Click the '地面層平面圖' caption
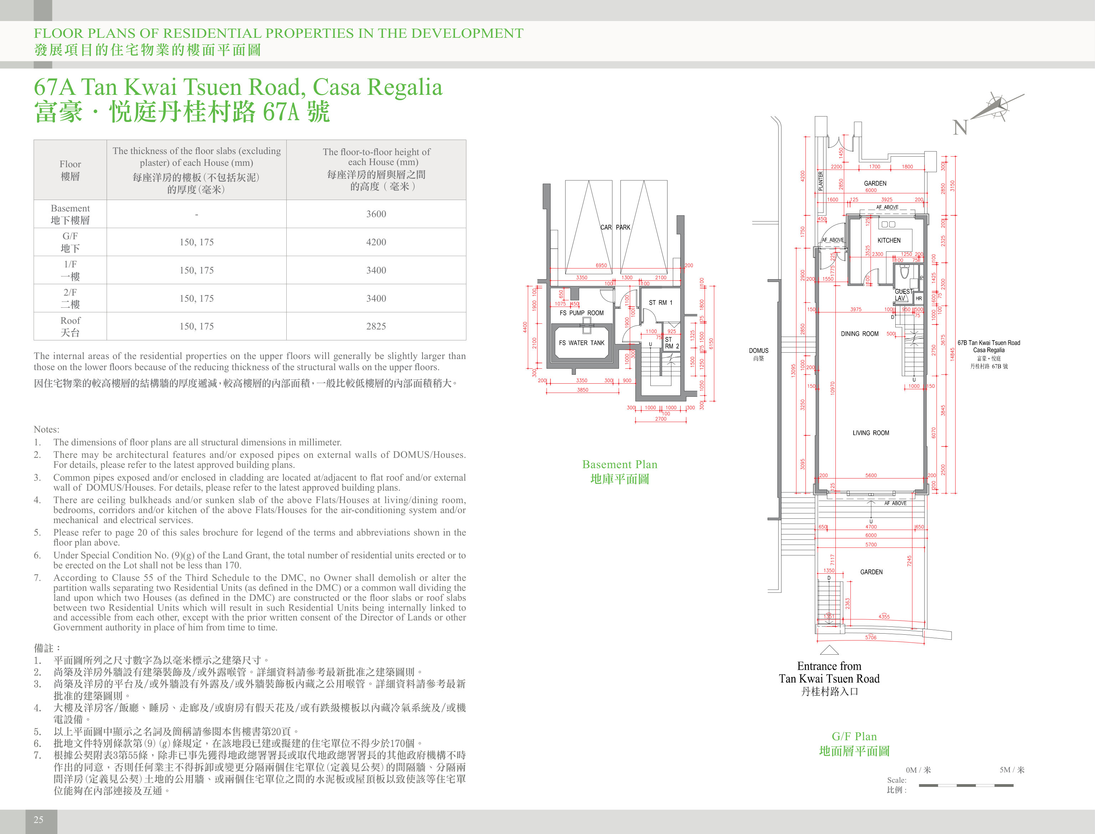Viewport: 1095px width, 834px height. click(x=854, y=751)
